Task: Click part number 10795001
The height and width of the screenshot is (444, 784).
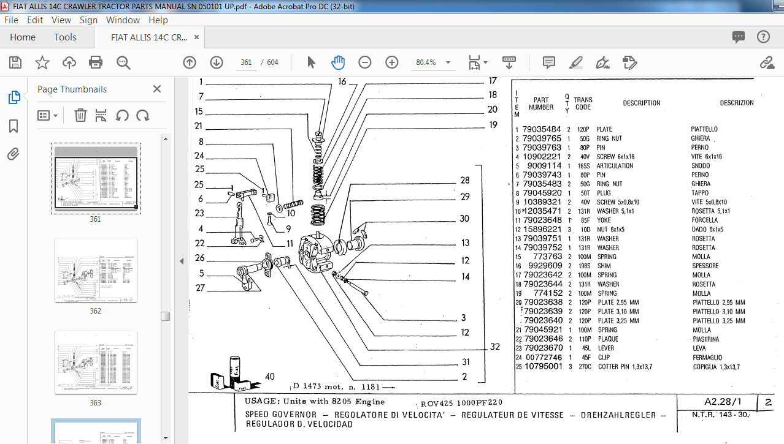Action: 543,366
